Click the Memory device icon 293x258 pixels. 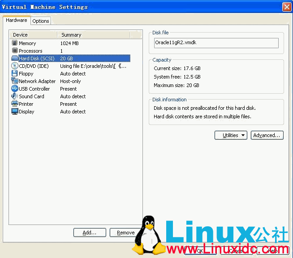[15, 43]
